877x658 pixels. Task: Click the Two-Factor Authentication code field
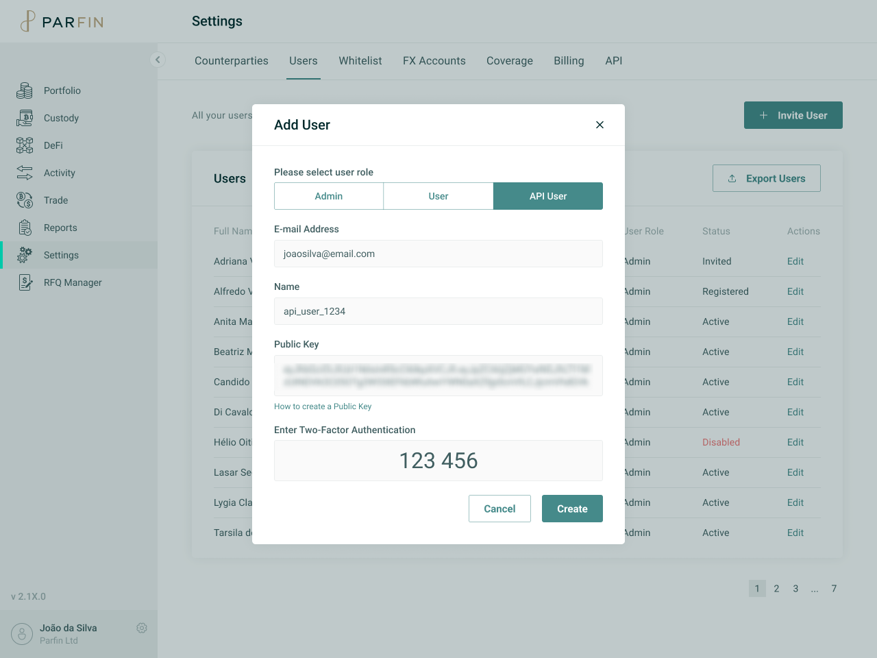438,461
